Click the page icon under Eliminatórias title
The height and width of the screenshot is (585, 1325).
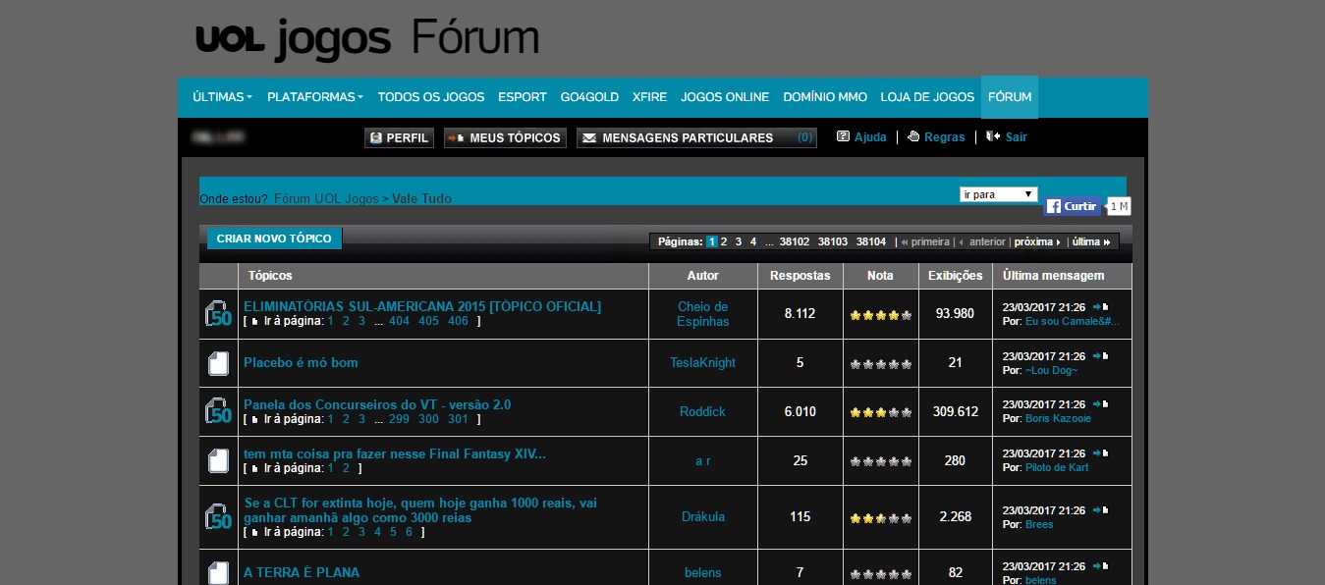coord(255,321)
